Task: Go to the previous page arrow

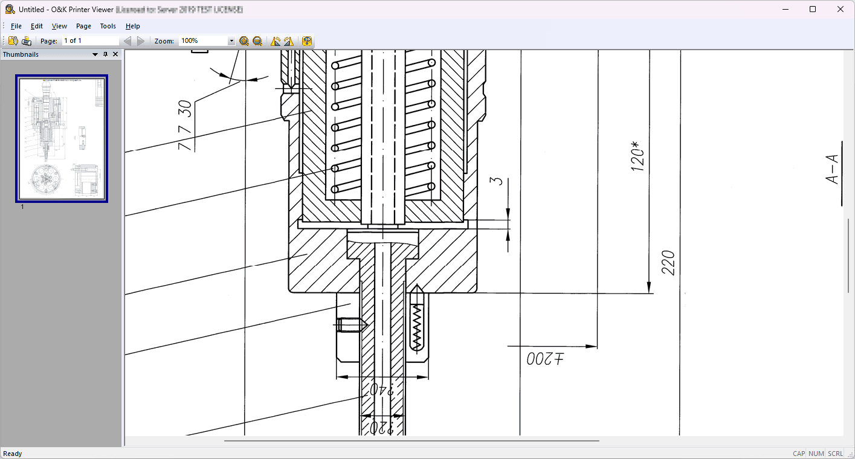Action: 127,41
